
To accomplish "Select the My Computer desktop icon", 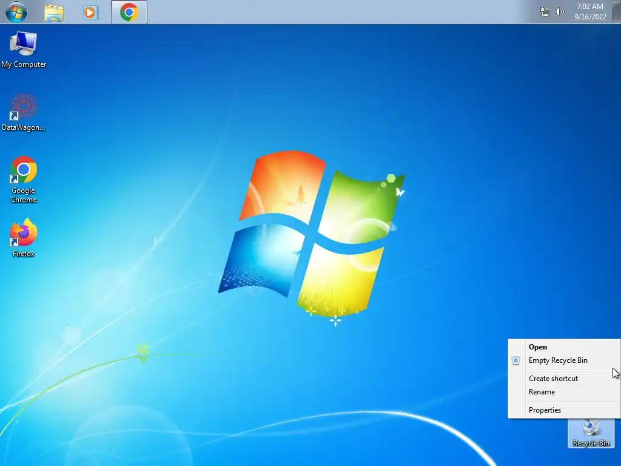I will pos(24,50).
